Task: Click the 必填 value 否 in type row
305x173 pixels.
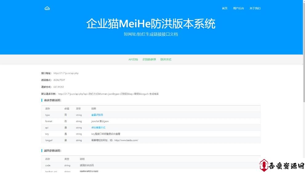Action: pyautogui.click(x=66, y=115)
